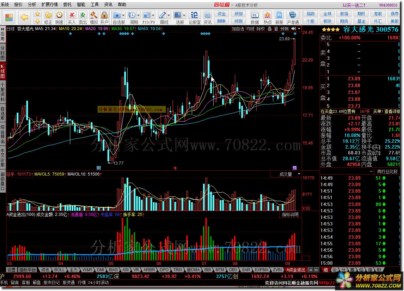Open the 扩展行情 menu

click(50, 5)
